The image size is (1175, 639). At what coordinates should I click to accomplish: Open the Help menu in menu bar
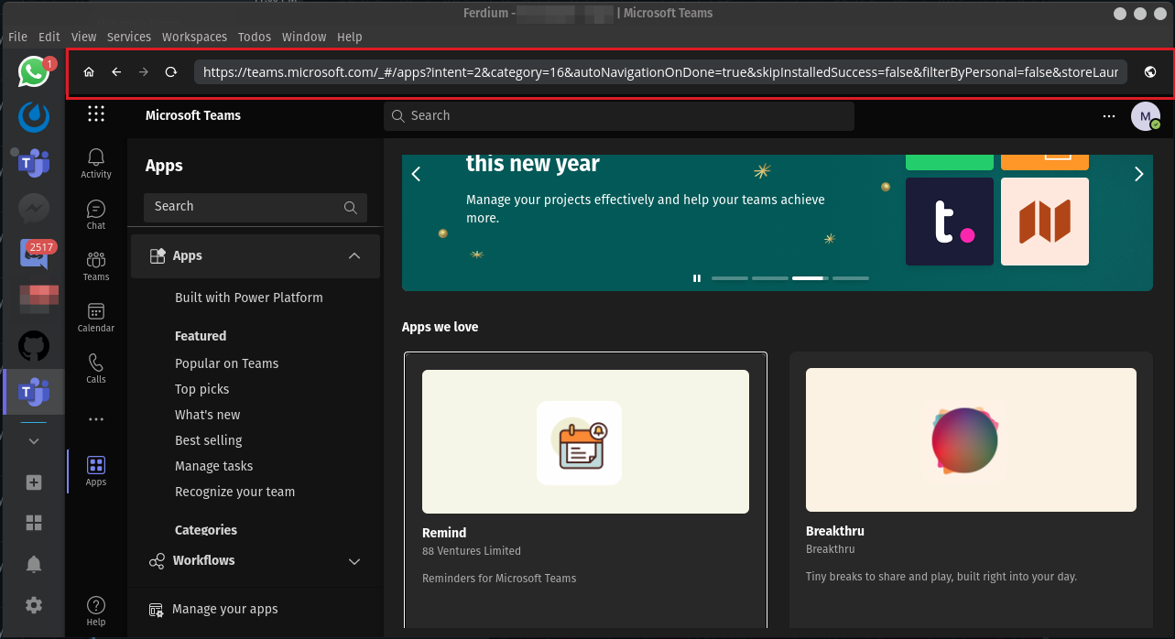[x=350, y=37]
